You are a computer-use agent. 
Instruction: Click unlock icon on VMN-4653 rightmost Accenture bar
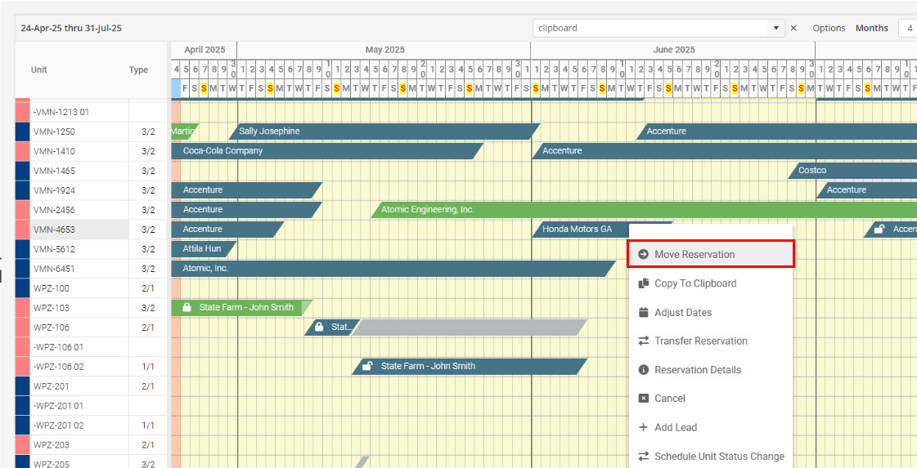(879, 230)
